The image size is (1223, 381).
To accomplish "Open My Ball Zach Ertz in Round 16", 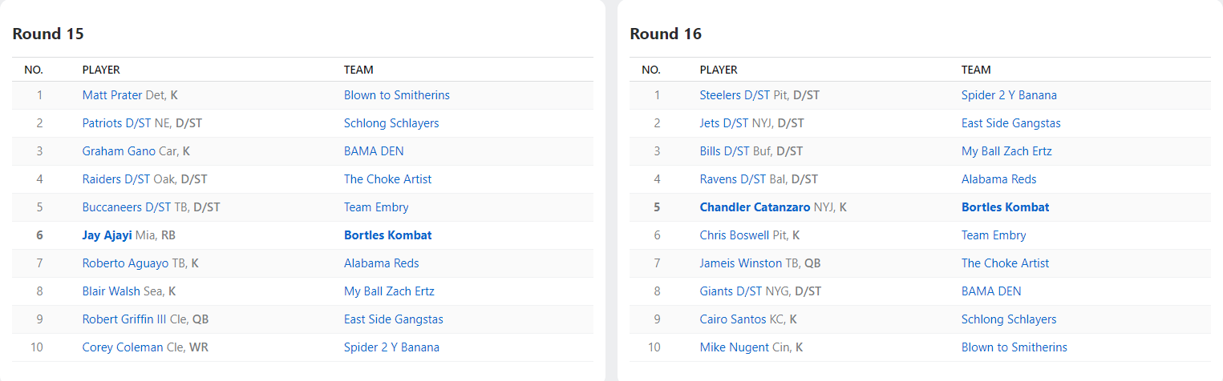I will tap(1006, 151).
